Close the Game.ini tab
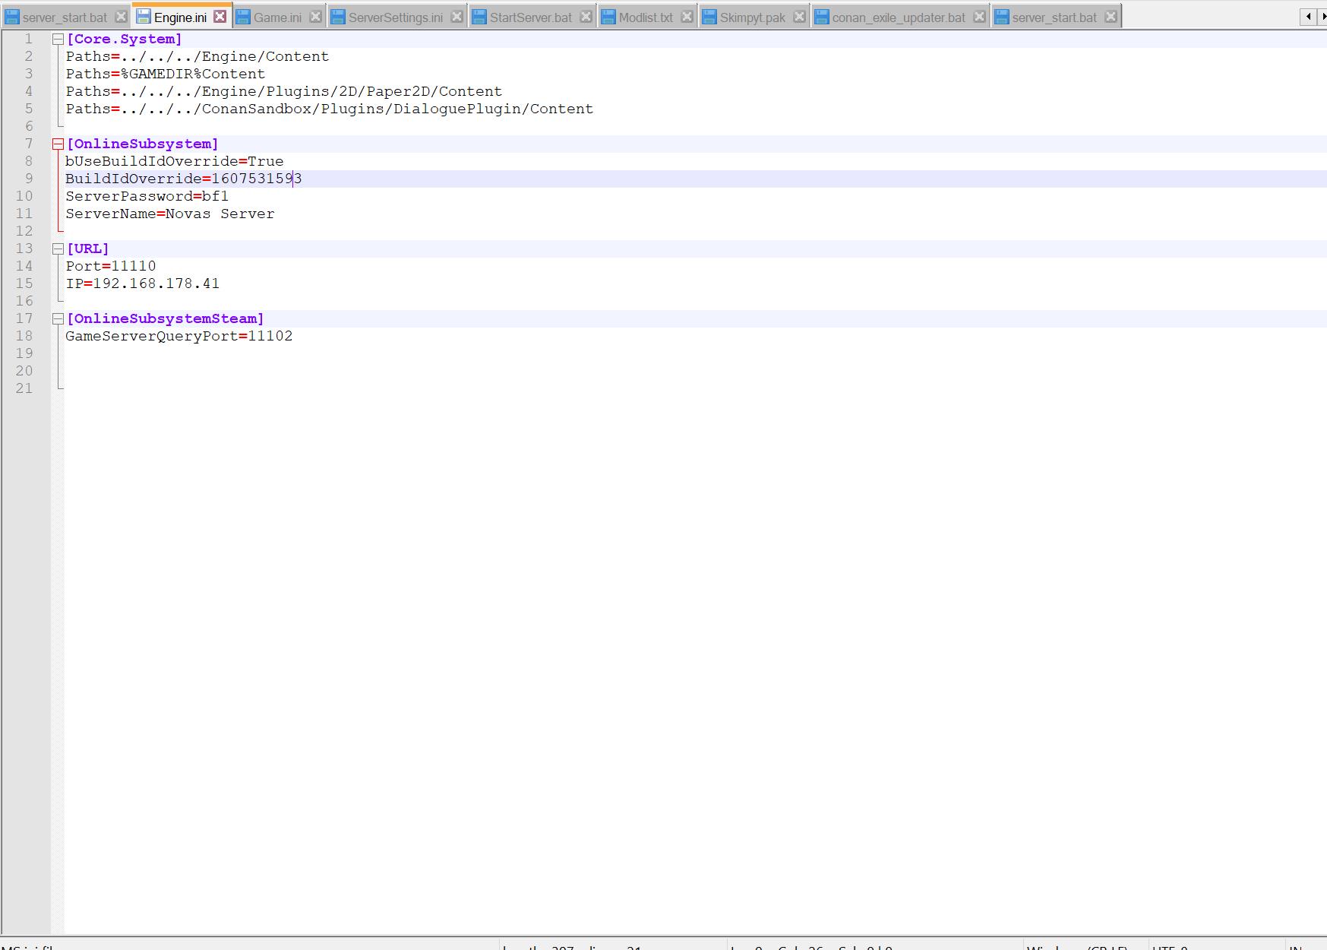The image size is (1327, 950). pos(315,17)
